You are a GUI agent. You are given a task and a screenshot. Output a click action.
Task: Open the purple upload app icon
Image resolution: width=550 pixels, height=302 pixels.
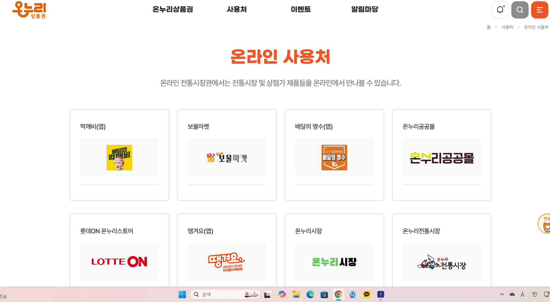381,294
